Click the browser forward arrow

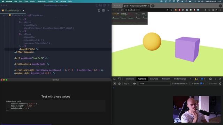point(118,10)
